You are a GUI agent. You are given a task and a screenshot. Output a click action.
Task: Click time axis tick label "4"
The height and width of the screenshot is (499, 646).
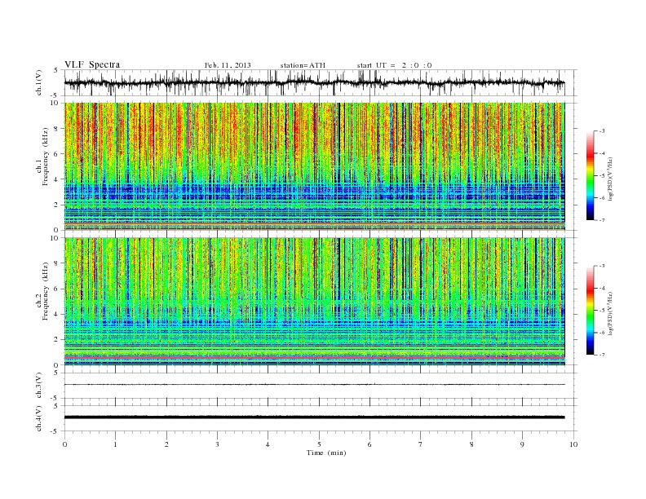pos(268,444)
